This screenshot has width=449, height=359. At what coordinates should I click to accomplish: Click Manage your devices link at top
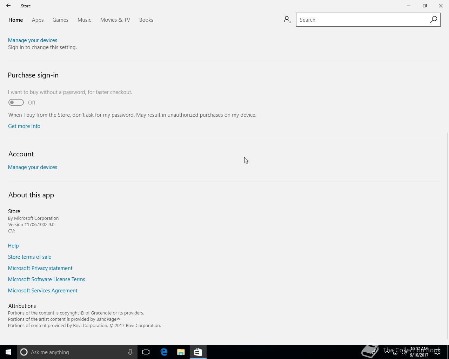coord(33,40)
